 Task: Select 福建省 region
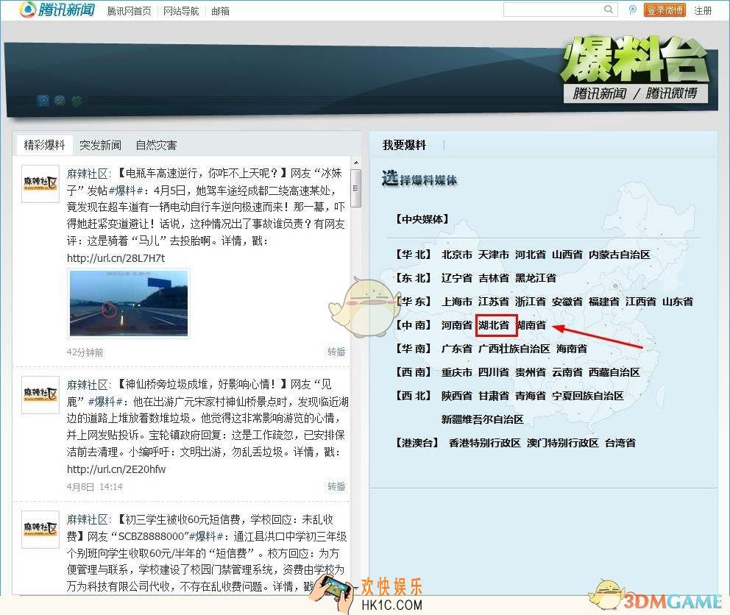(x=604, y=302)
